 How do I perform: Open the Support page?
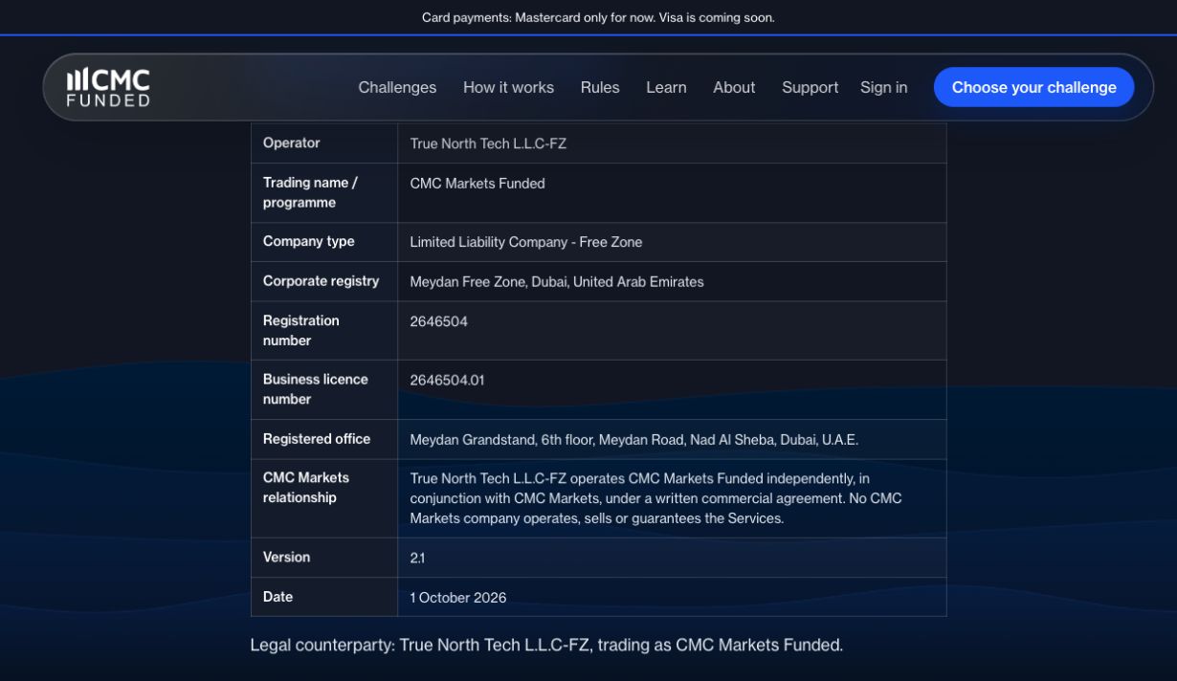[x=810, y=87]
